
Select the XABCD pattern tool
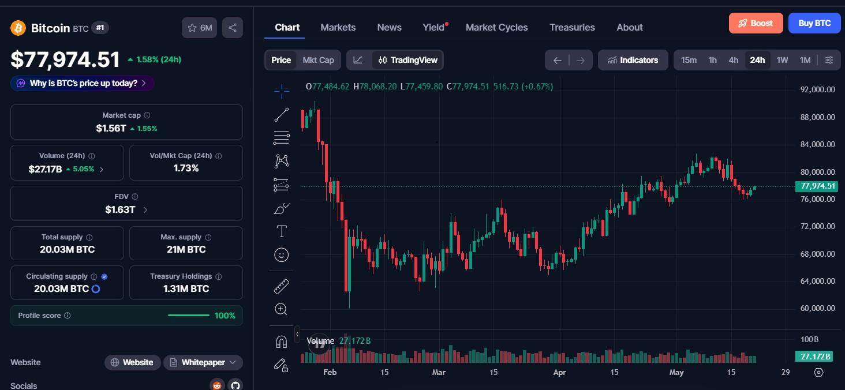coord(282,161)
